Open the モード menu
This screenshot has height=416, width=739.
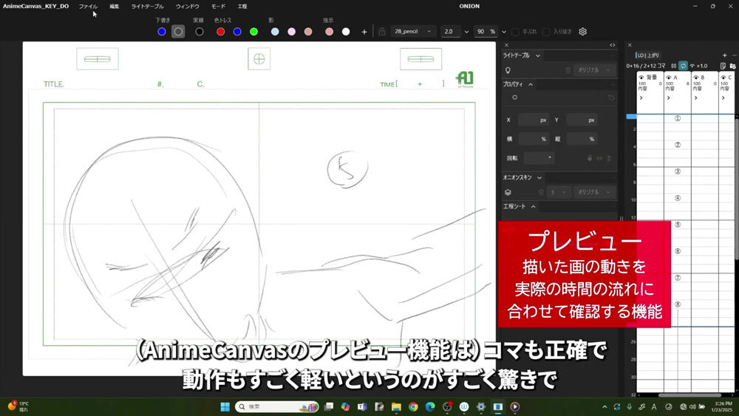[218, 7]
